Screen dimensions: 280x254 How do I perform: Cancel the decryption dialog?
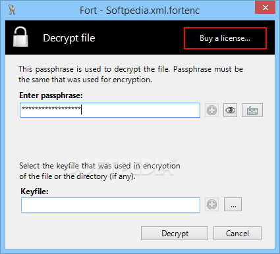(237, 233)
